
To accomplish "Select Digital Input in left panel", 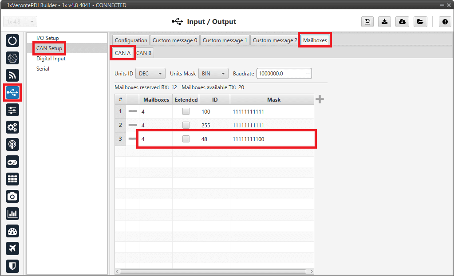I will [x=51, y=59].
